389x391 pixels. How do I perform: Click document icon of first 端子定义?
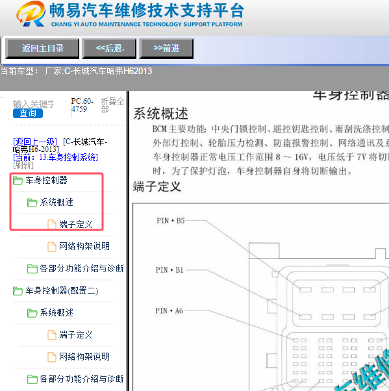click(52, 224)
